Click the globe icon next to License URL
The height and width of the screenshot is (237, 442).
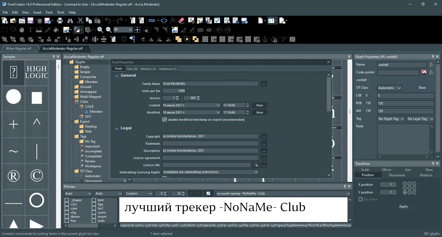point(256,165)
